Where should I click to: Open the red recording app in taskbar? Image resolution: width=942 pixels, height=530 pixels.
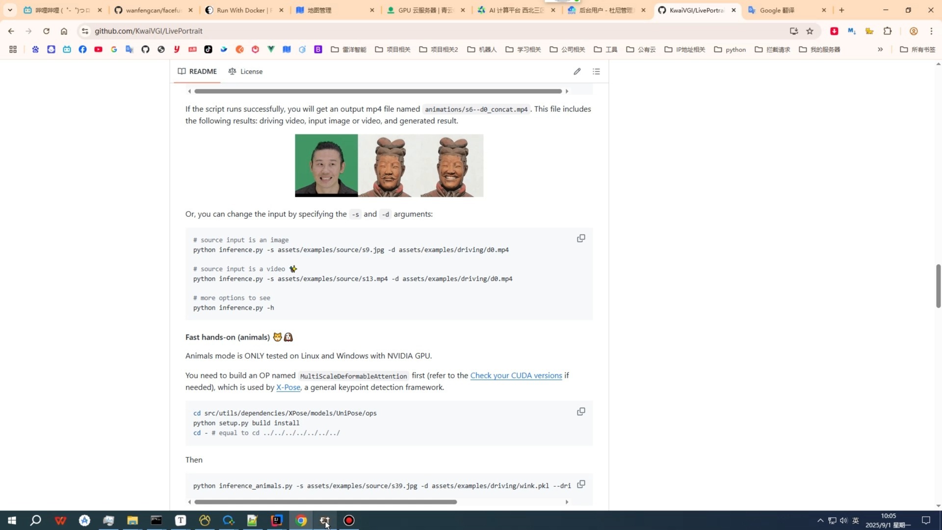click(349, 520)
